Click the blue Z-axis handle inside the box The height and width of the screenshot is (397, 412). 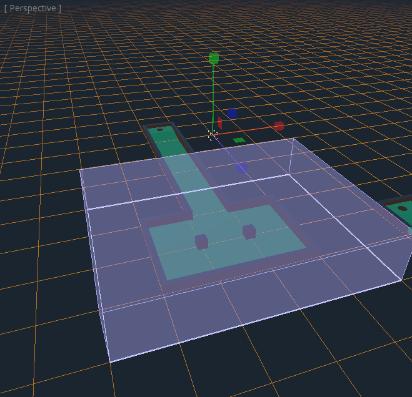[241, 167]
